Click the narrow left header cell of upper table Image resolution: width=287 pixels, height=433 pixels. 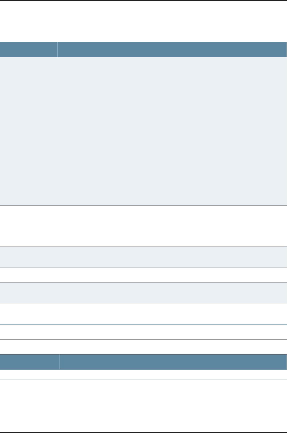[28, 50]
